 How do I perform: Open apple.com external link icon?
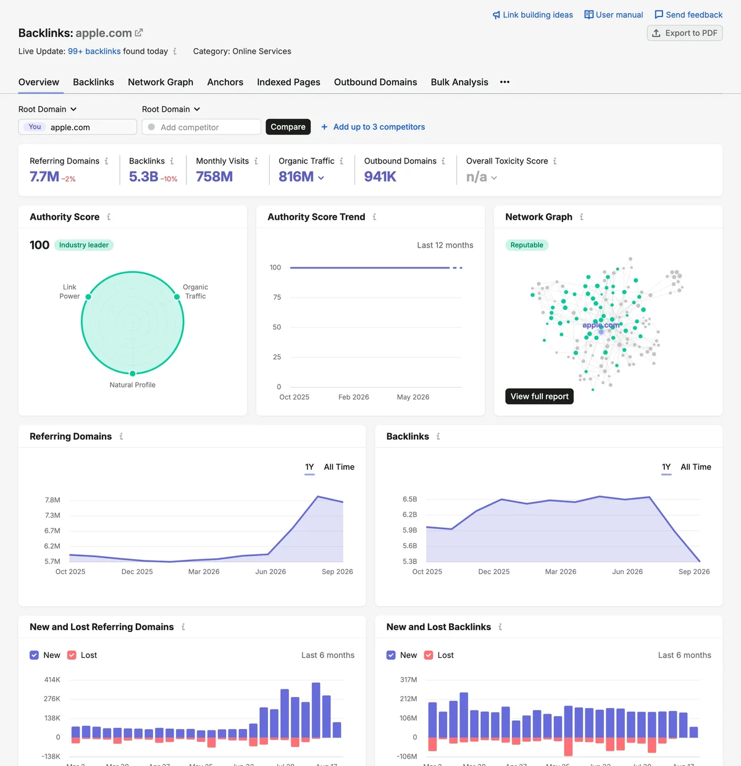[x=139, y=33]
